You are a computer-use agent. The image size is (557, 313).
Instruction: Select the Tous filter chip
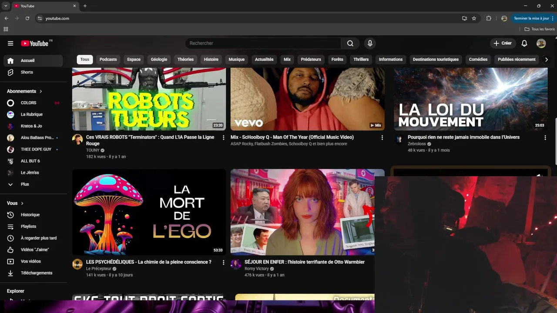click(85, 59)
